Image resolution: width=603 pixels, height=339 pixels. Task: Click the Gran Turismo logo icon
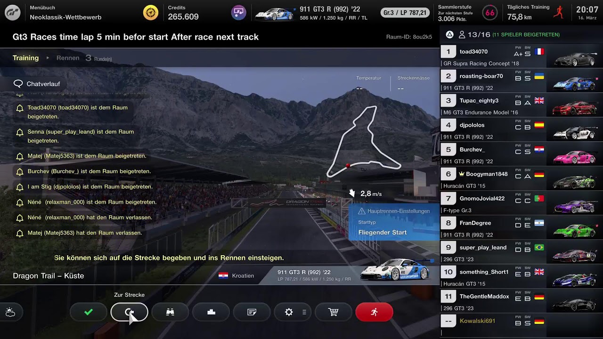click(x=12, y=13)
